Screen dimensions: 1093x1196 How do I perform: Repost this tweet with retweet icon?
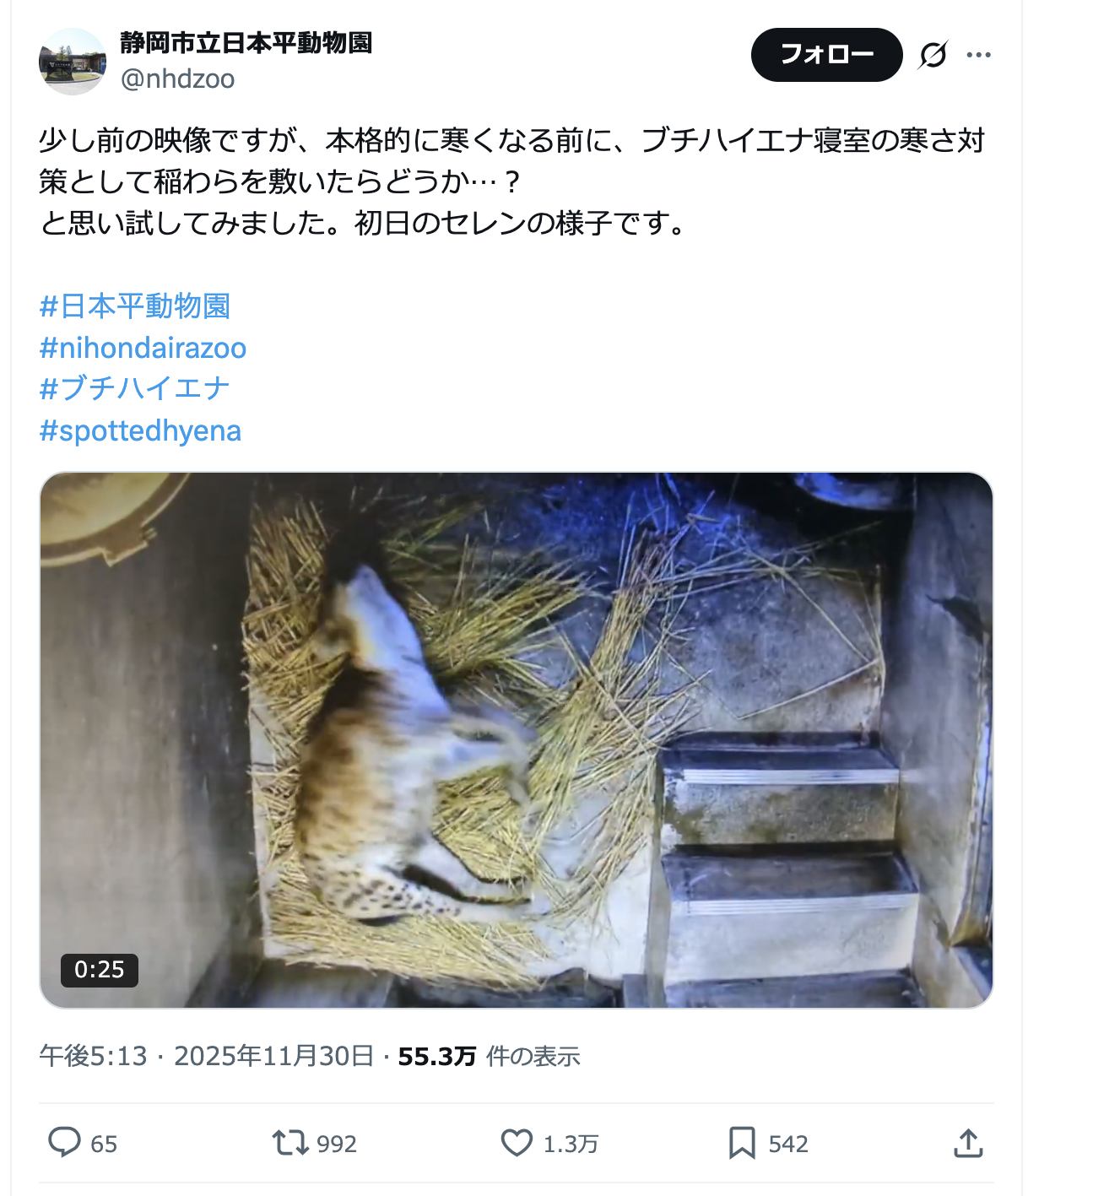289,1143
